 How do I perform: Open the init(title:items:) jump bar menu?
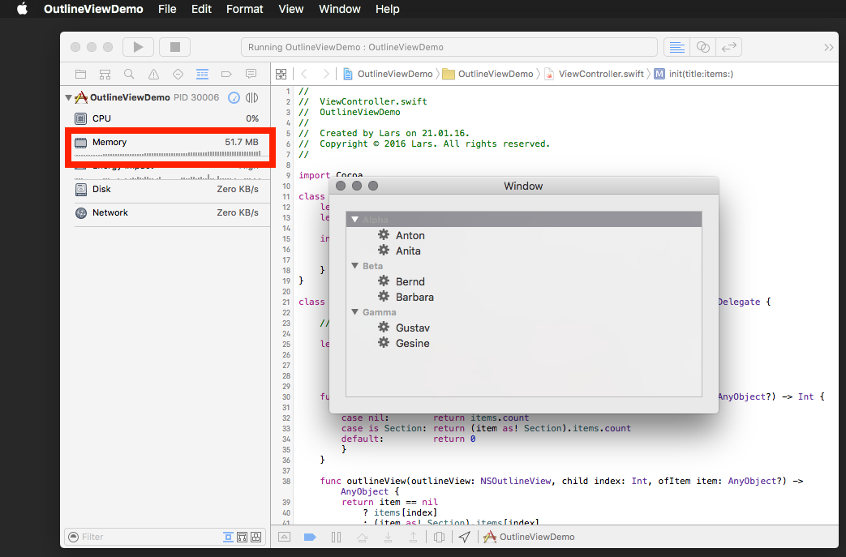pyautogui.click(x=694, y=74)
